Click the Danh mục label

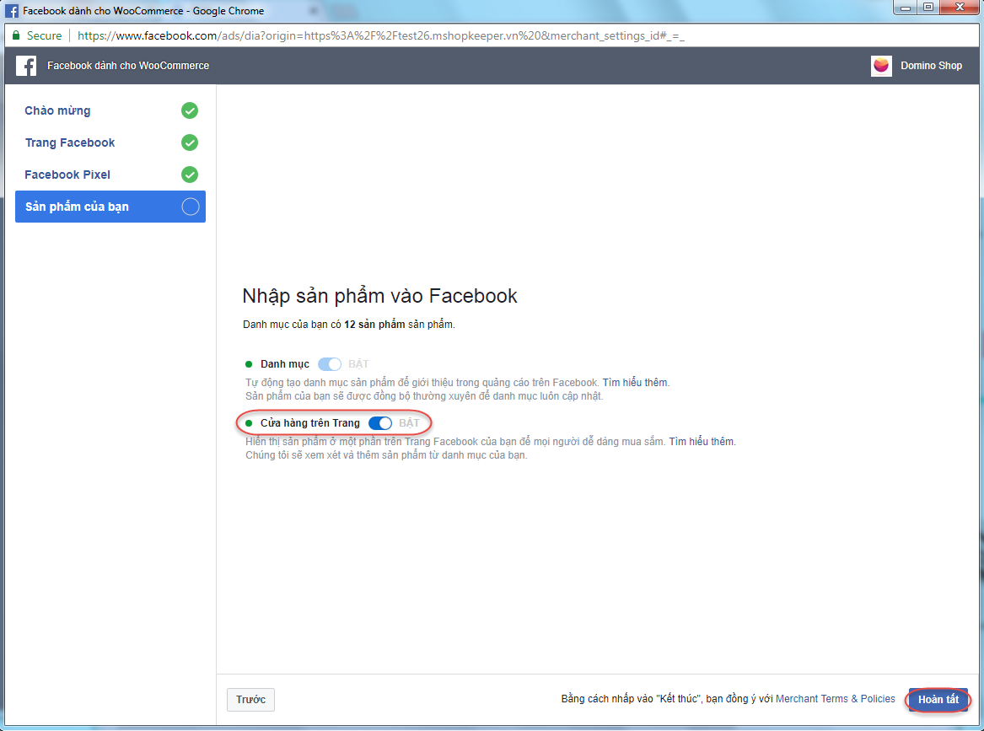click(x=285, y=364)
